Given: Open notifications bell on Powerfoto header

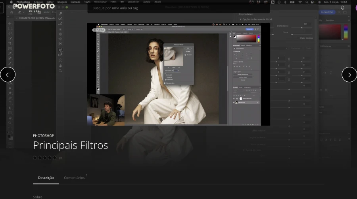Looking at the screenshot, I should tap(343, 8).
